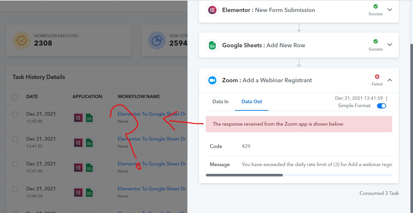Select the checkbox for the 13:41:04 task

[15, 164]
